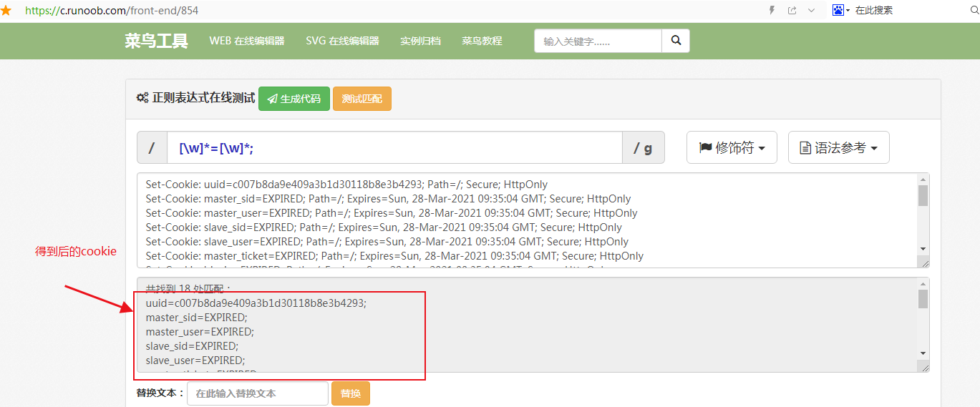Click the Baidu paw search engine icon
This screenshot has height=407, width=980.
coord(838,10)
